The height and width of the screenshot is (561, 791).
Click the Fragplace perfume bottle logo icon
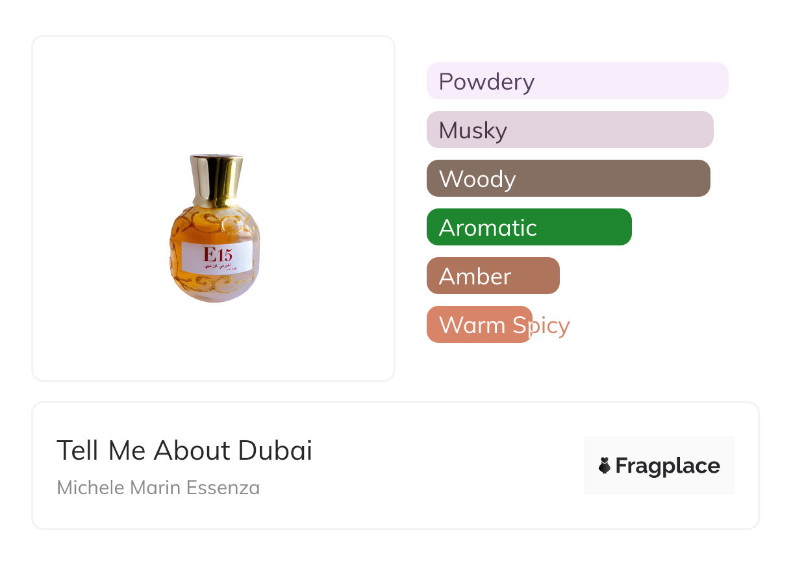point(605,466)
